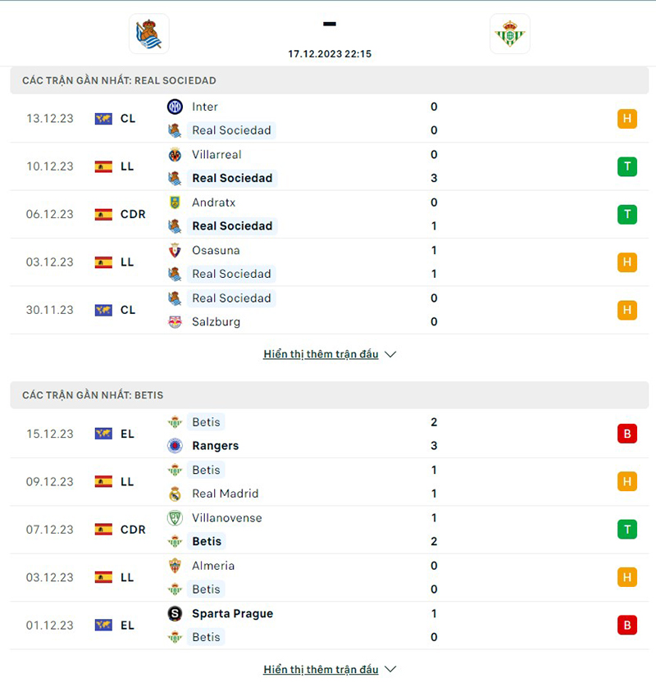The width and height of the screenshot is (656, 696).
Task: Click the green T badge for Villarreal match
Action: click(627, 166)
